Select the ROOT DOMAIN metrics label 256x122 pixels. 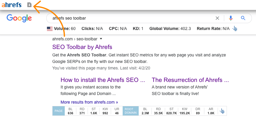click(x=131, y=111)
